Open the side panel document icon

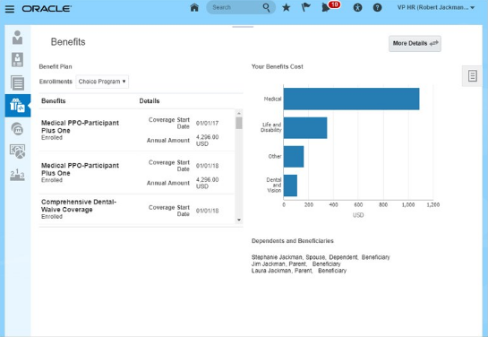[473, 76]
